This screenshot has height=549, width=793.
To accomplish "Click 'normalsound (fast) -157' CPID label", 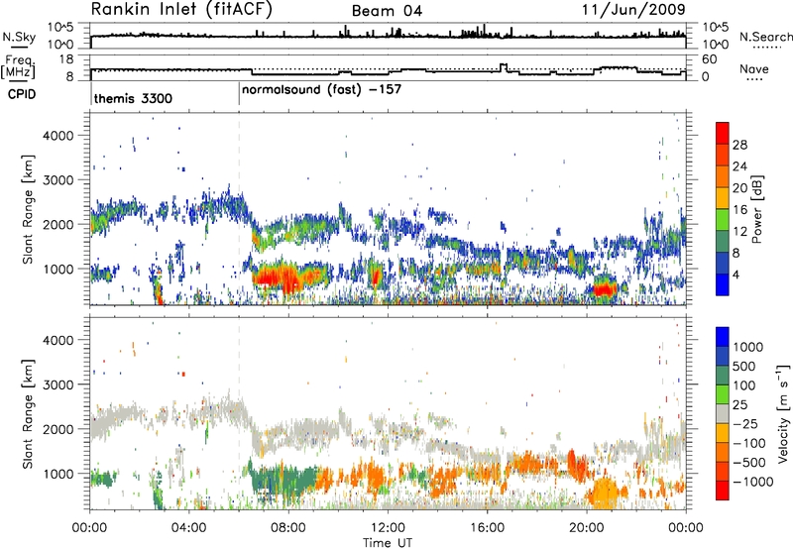I will (x=321, y=90).
